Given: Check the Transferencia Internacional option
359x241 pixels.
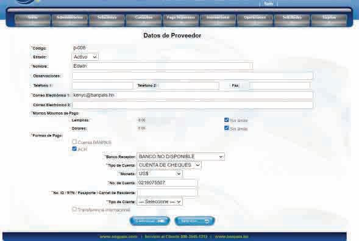Looking at the screenshot, I should 74,209.
